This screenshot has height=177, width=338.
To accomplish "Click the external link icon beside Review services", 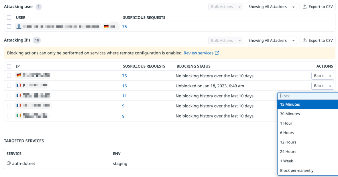I will click(x=217, y=53).
